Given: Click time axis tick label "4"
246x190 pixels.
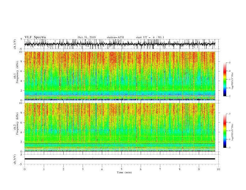Looking at the screenshot, I should click(x=102, y=169).
